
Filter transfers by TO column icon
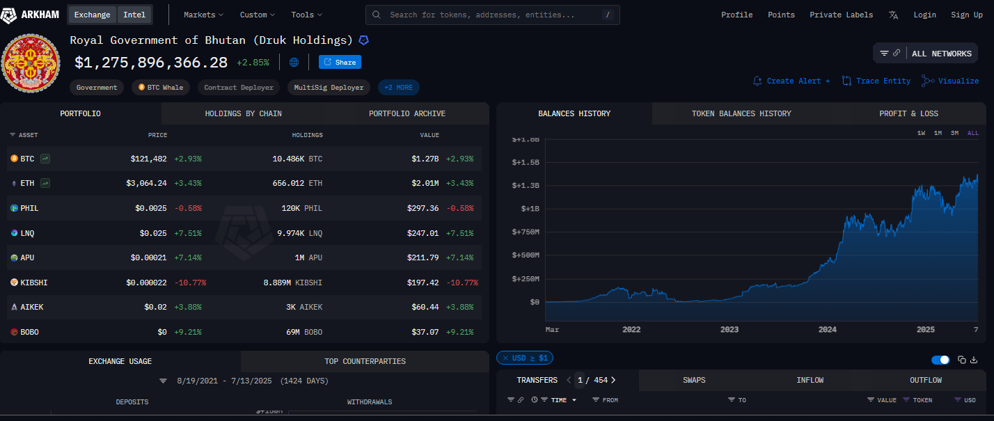pyautogui.click(x=732, y=400)
